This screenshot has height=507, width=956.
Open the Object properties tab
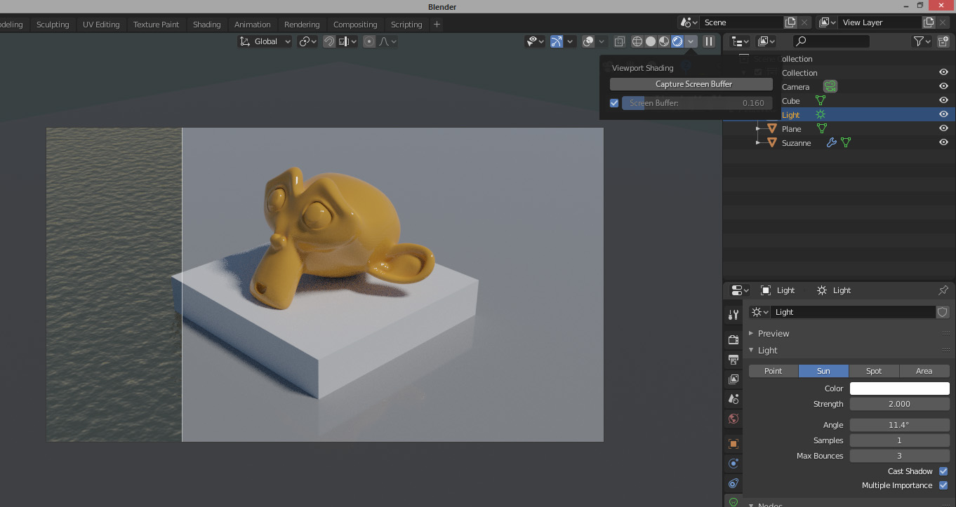click(733, 444)
